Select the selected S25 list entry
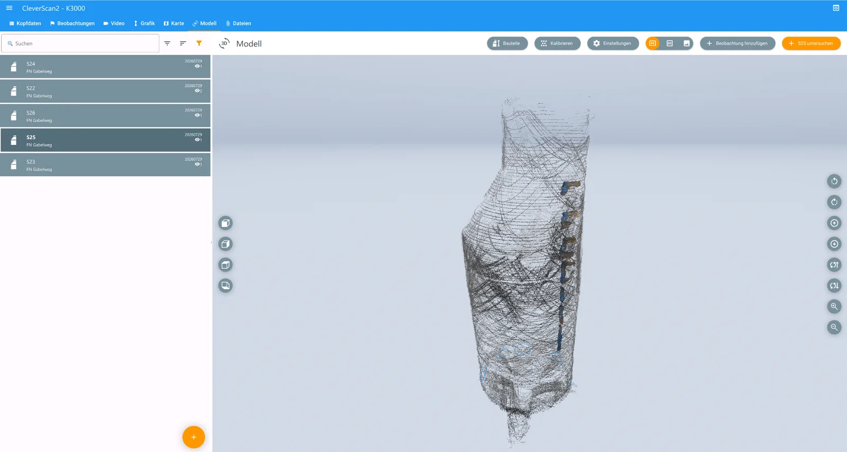 tap(105, 140)
